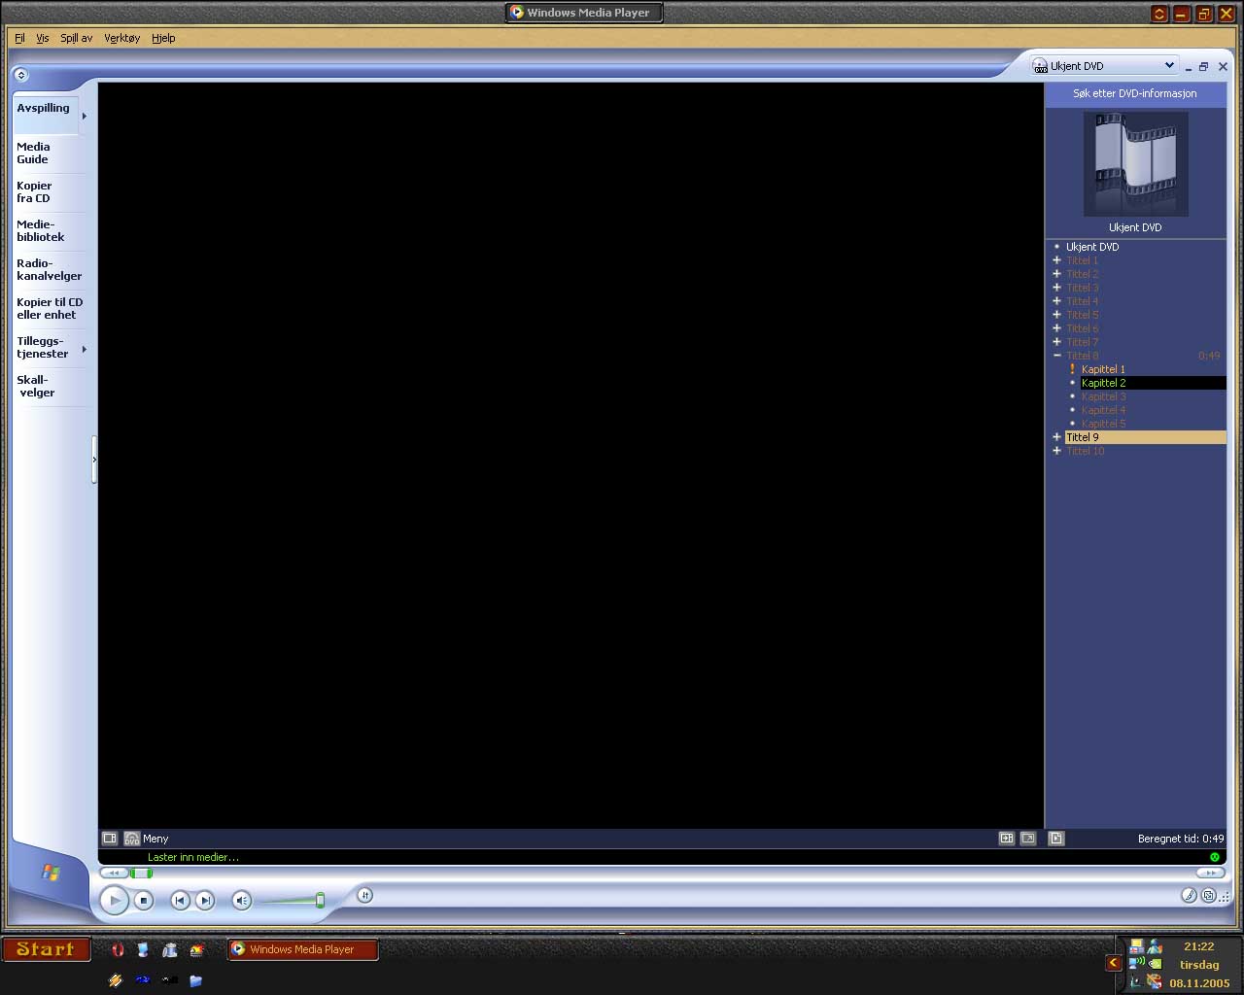1244x995 pixels.
Task: Expand Tittel 5 in the DVD tree
Action: tap(1056, 315)
